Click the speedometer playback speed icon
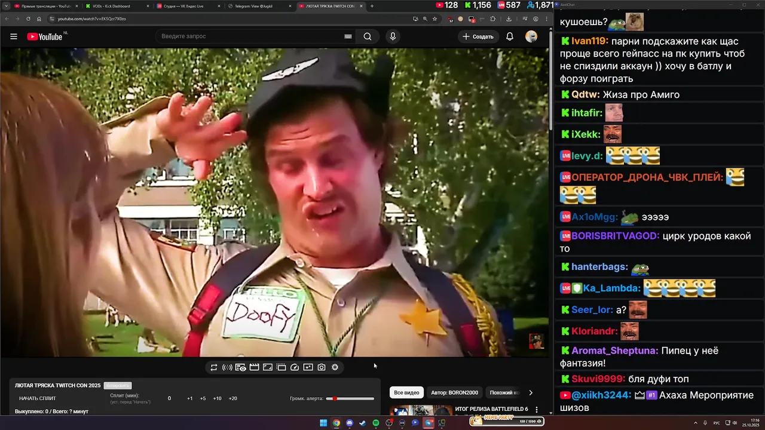The width and height of the screenshot is (765, 430). pos(295,367)
